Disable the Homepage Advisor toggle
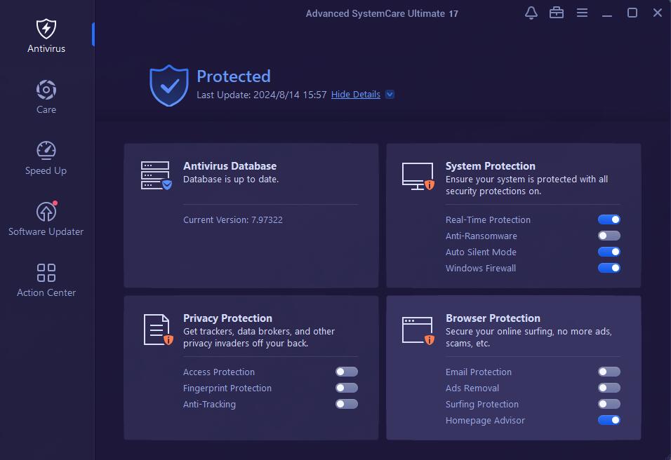Viewport: 671px width, 460px height. pos(609,420)
